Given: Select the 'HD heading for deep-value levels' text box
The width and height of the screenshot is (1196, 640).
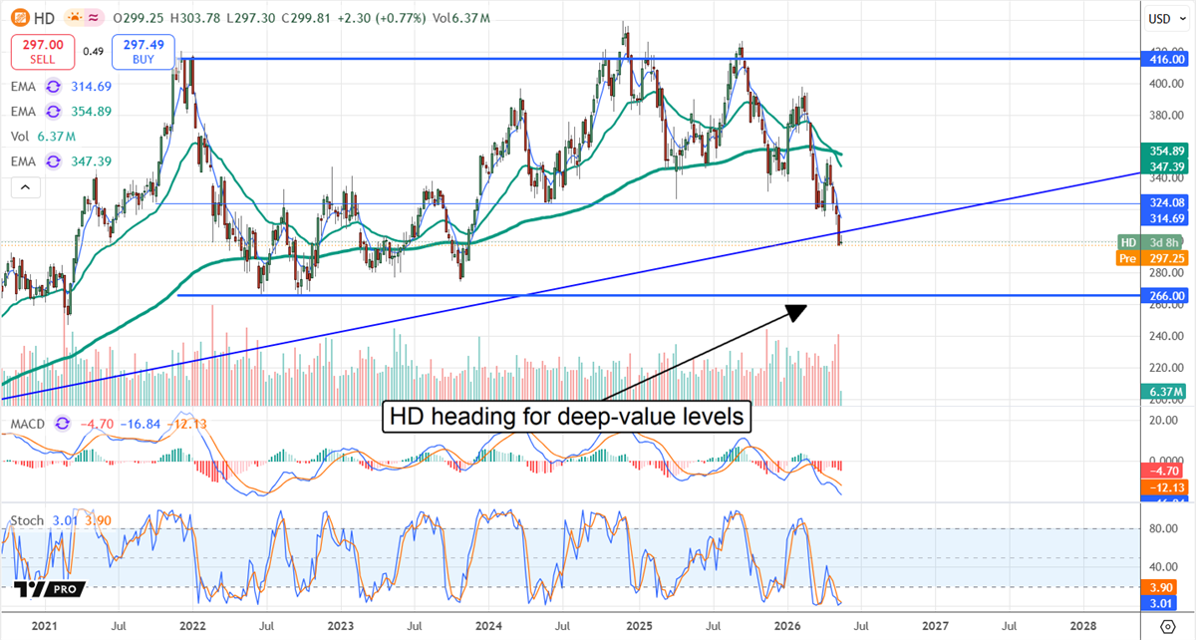Looking at the screenshot, I should tap(565, 417).
